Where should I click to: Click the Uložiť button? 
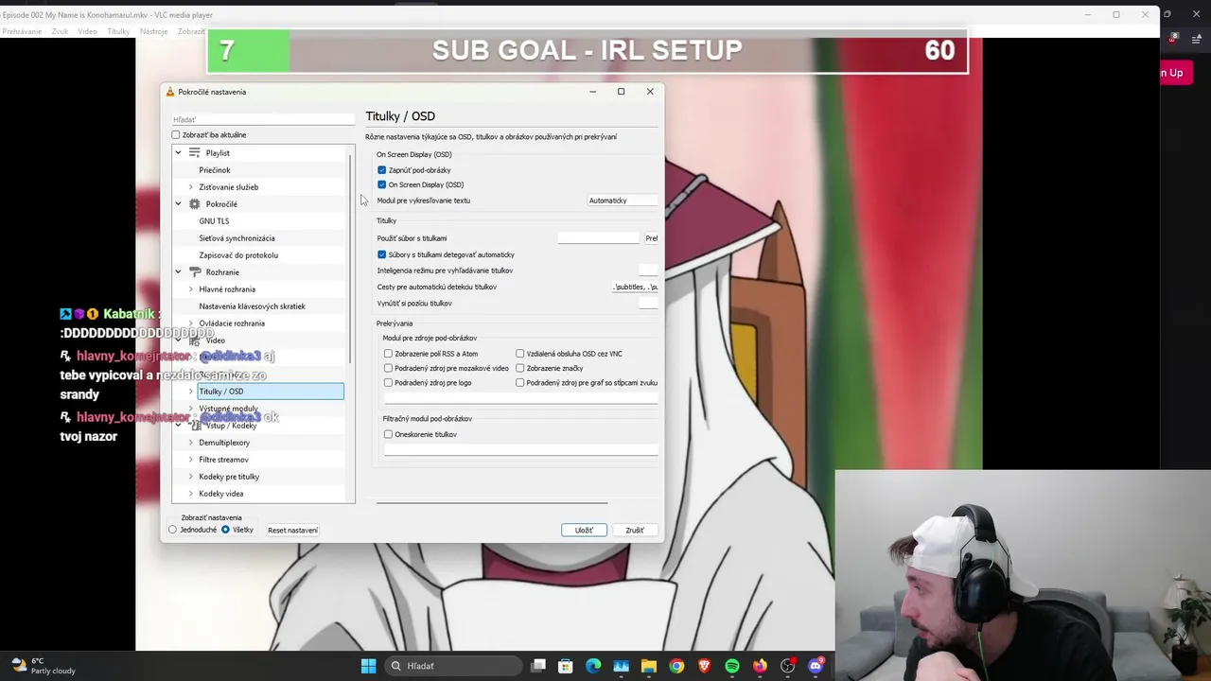[x=584, y=530]
